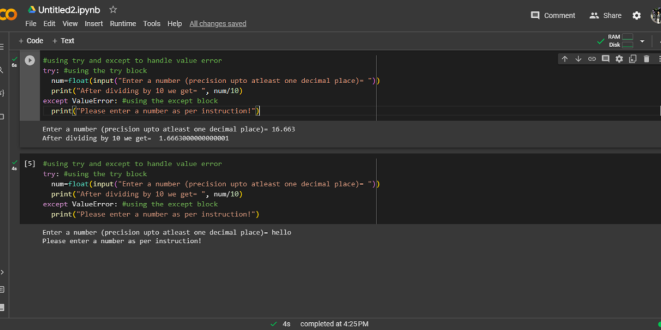Click the second cell's num/10 print line

click(x=147, y=194)
